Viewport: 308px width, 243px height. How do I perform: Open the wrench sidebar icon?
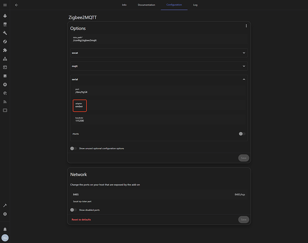(5, 33)
